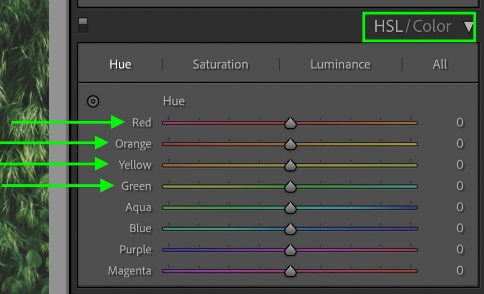Switch to the Saturation tab
Screen dimensions: 484x294
[x=220, y=65]
